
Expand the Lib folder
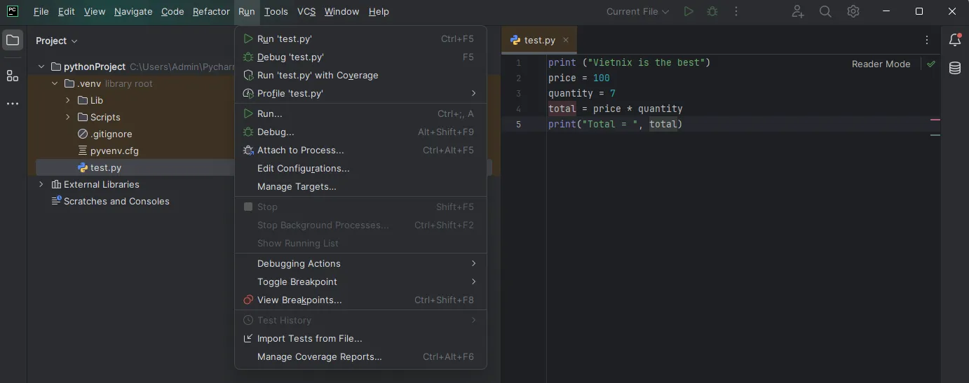[x=68, y=100]
